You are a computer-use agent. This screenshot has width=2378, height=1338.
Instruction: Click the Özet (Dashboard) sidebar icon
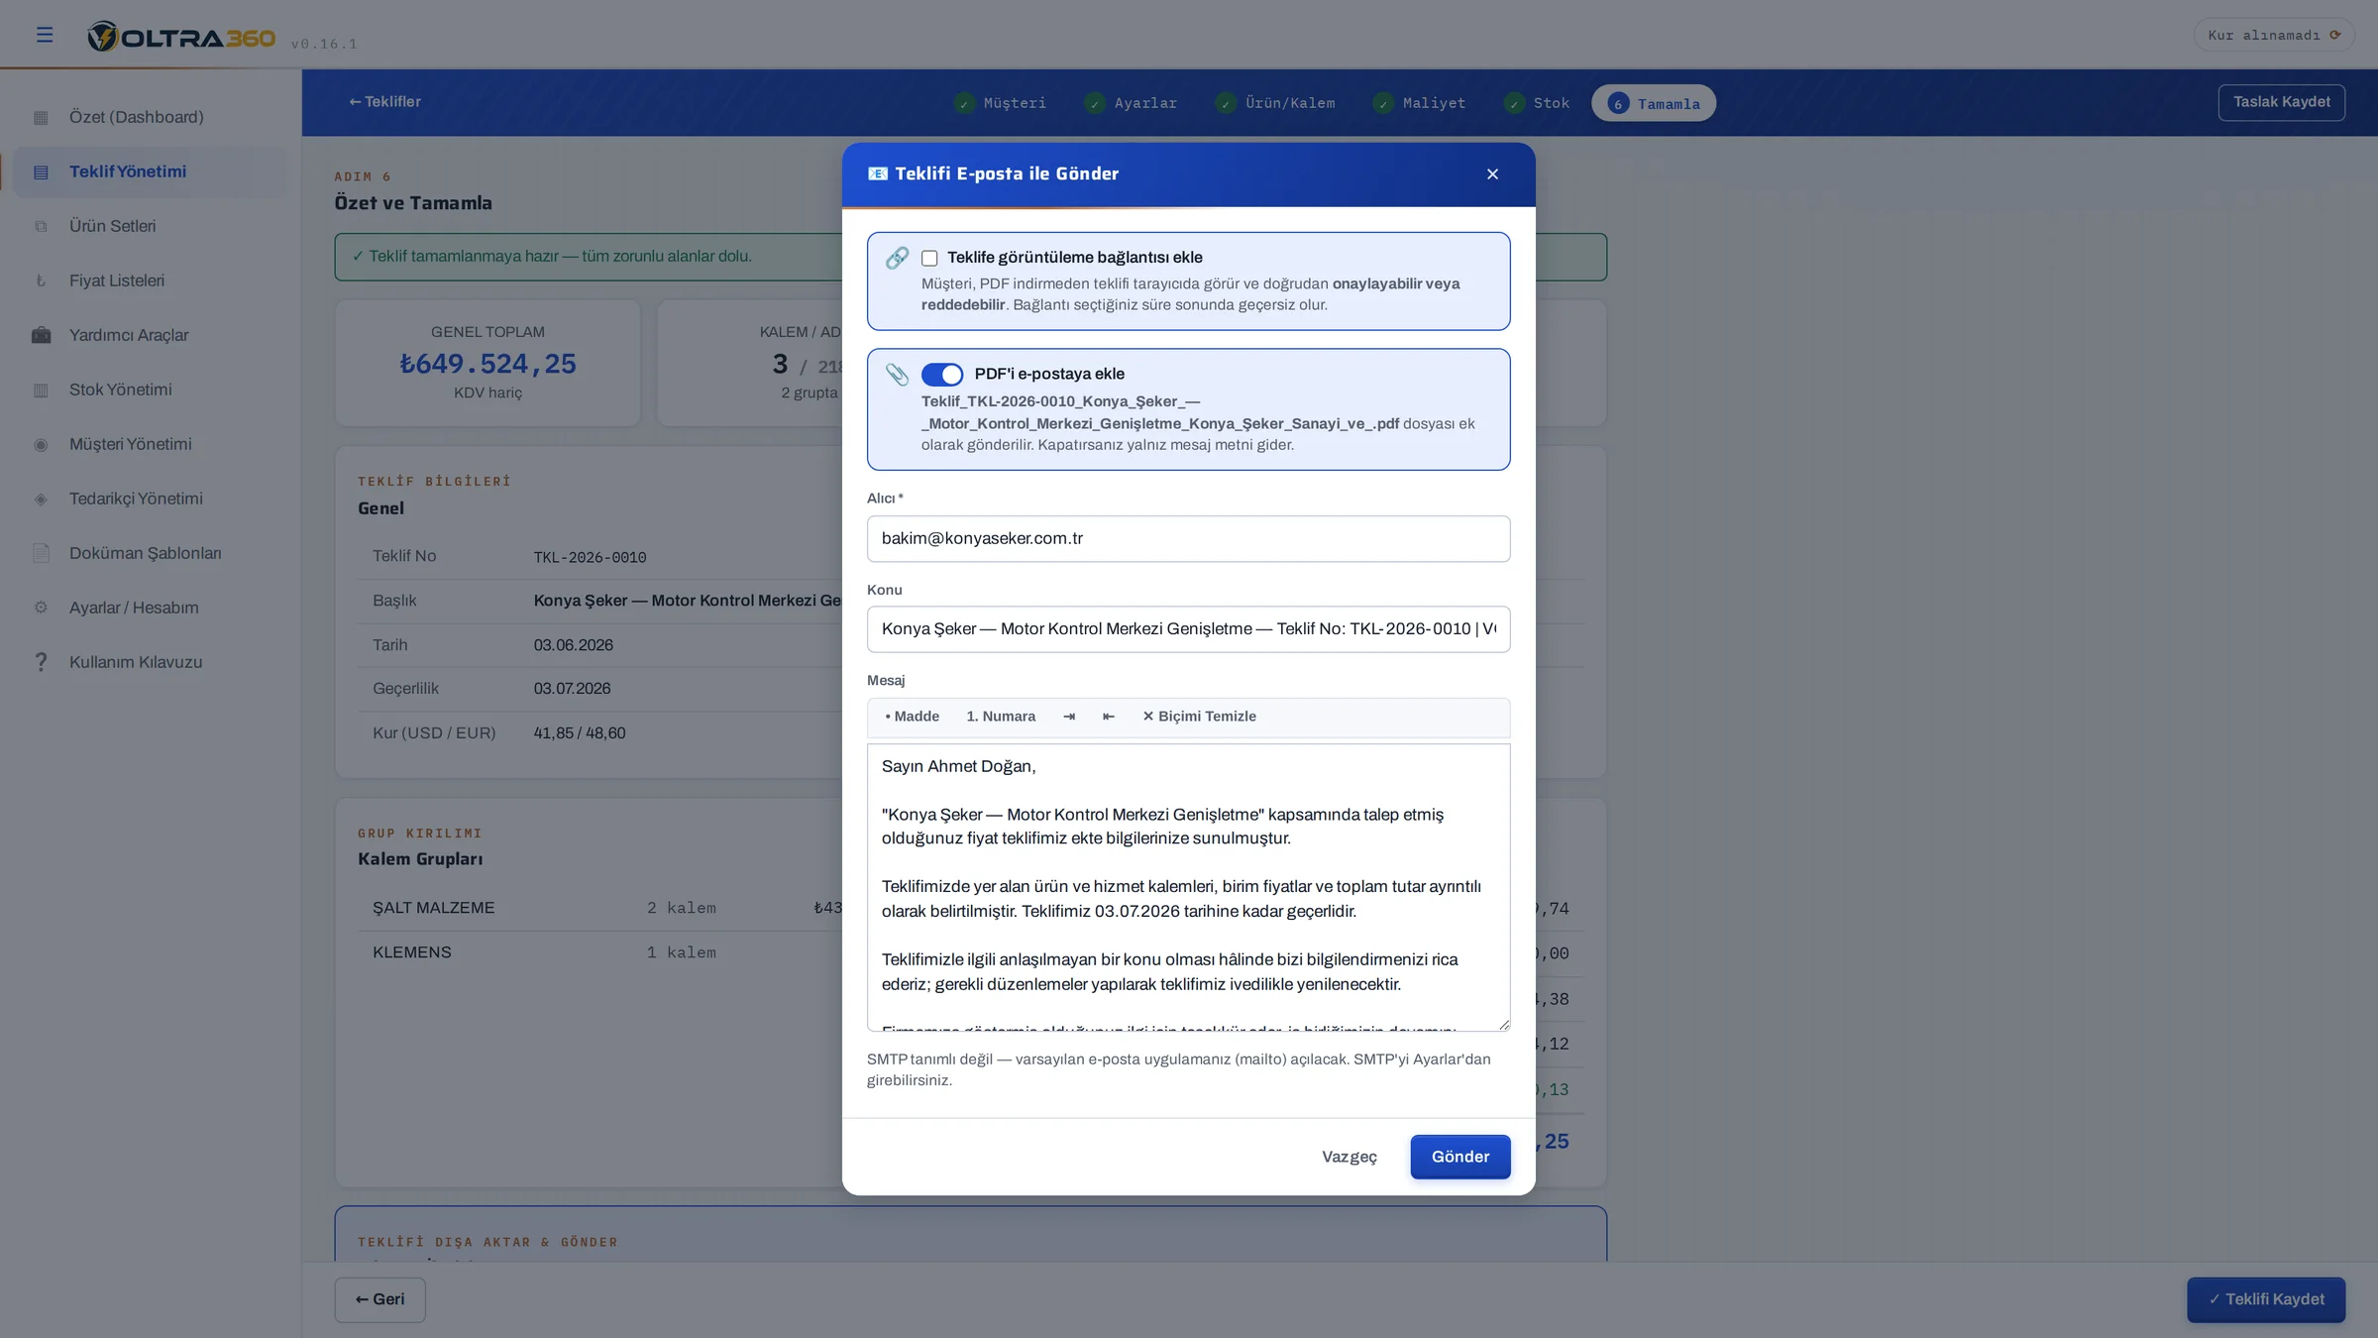[41, 118]
